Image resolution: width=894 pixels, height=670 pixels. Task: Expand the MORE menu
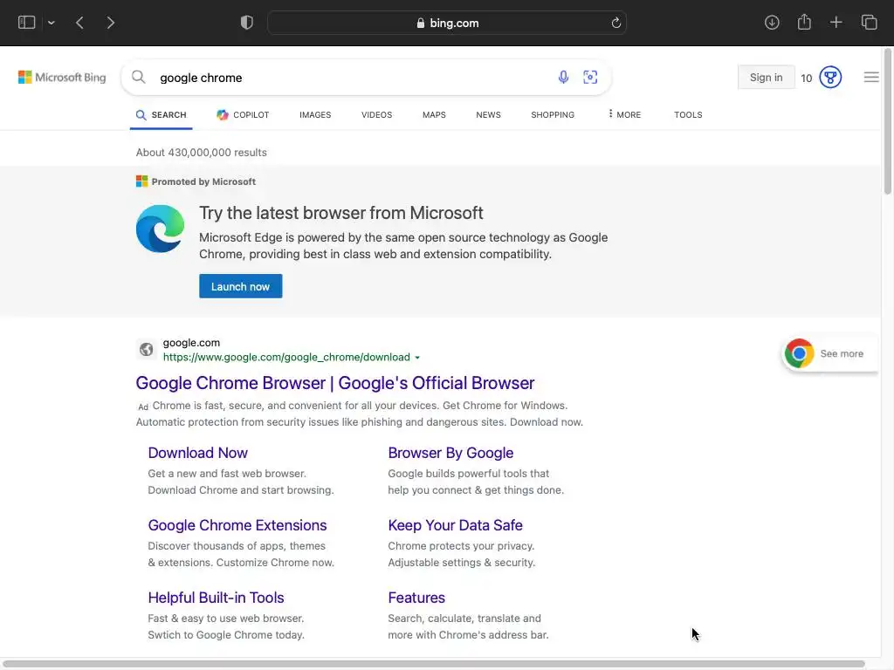624,114
